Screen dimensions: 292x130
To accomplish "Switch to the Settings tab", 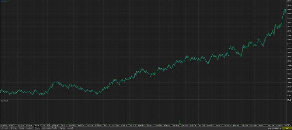I will click(14, 128).
